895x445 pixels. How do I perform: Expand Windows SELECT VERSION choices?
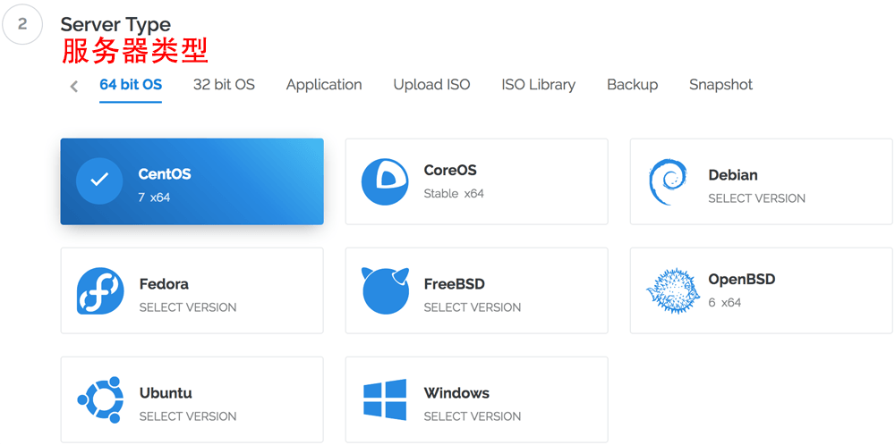point(472,416)
